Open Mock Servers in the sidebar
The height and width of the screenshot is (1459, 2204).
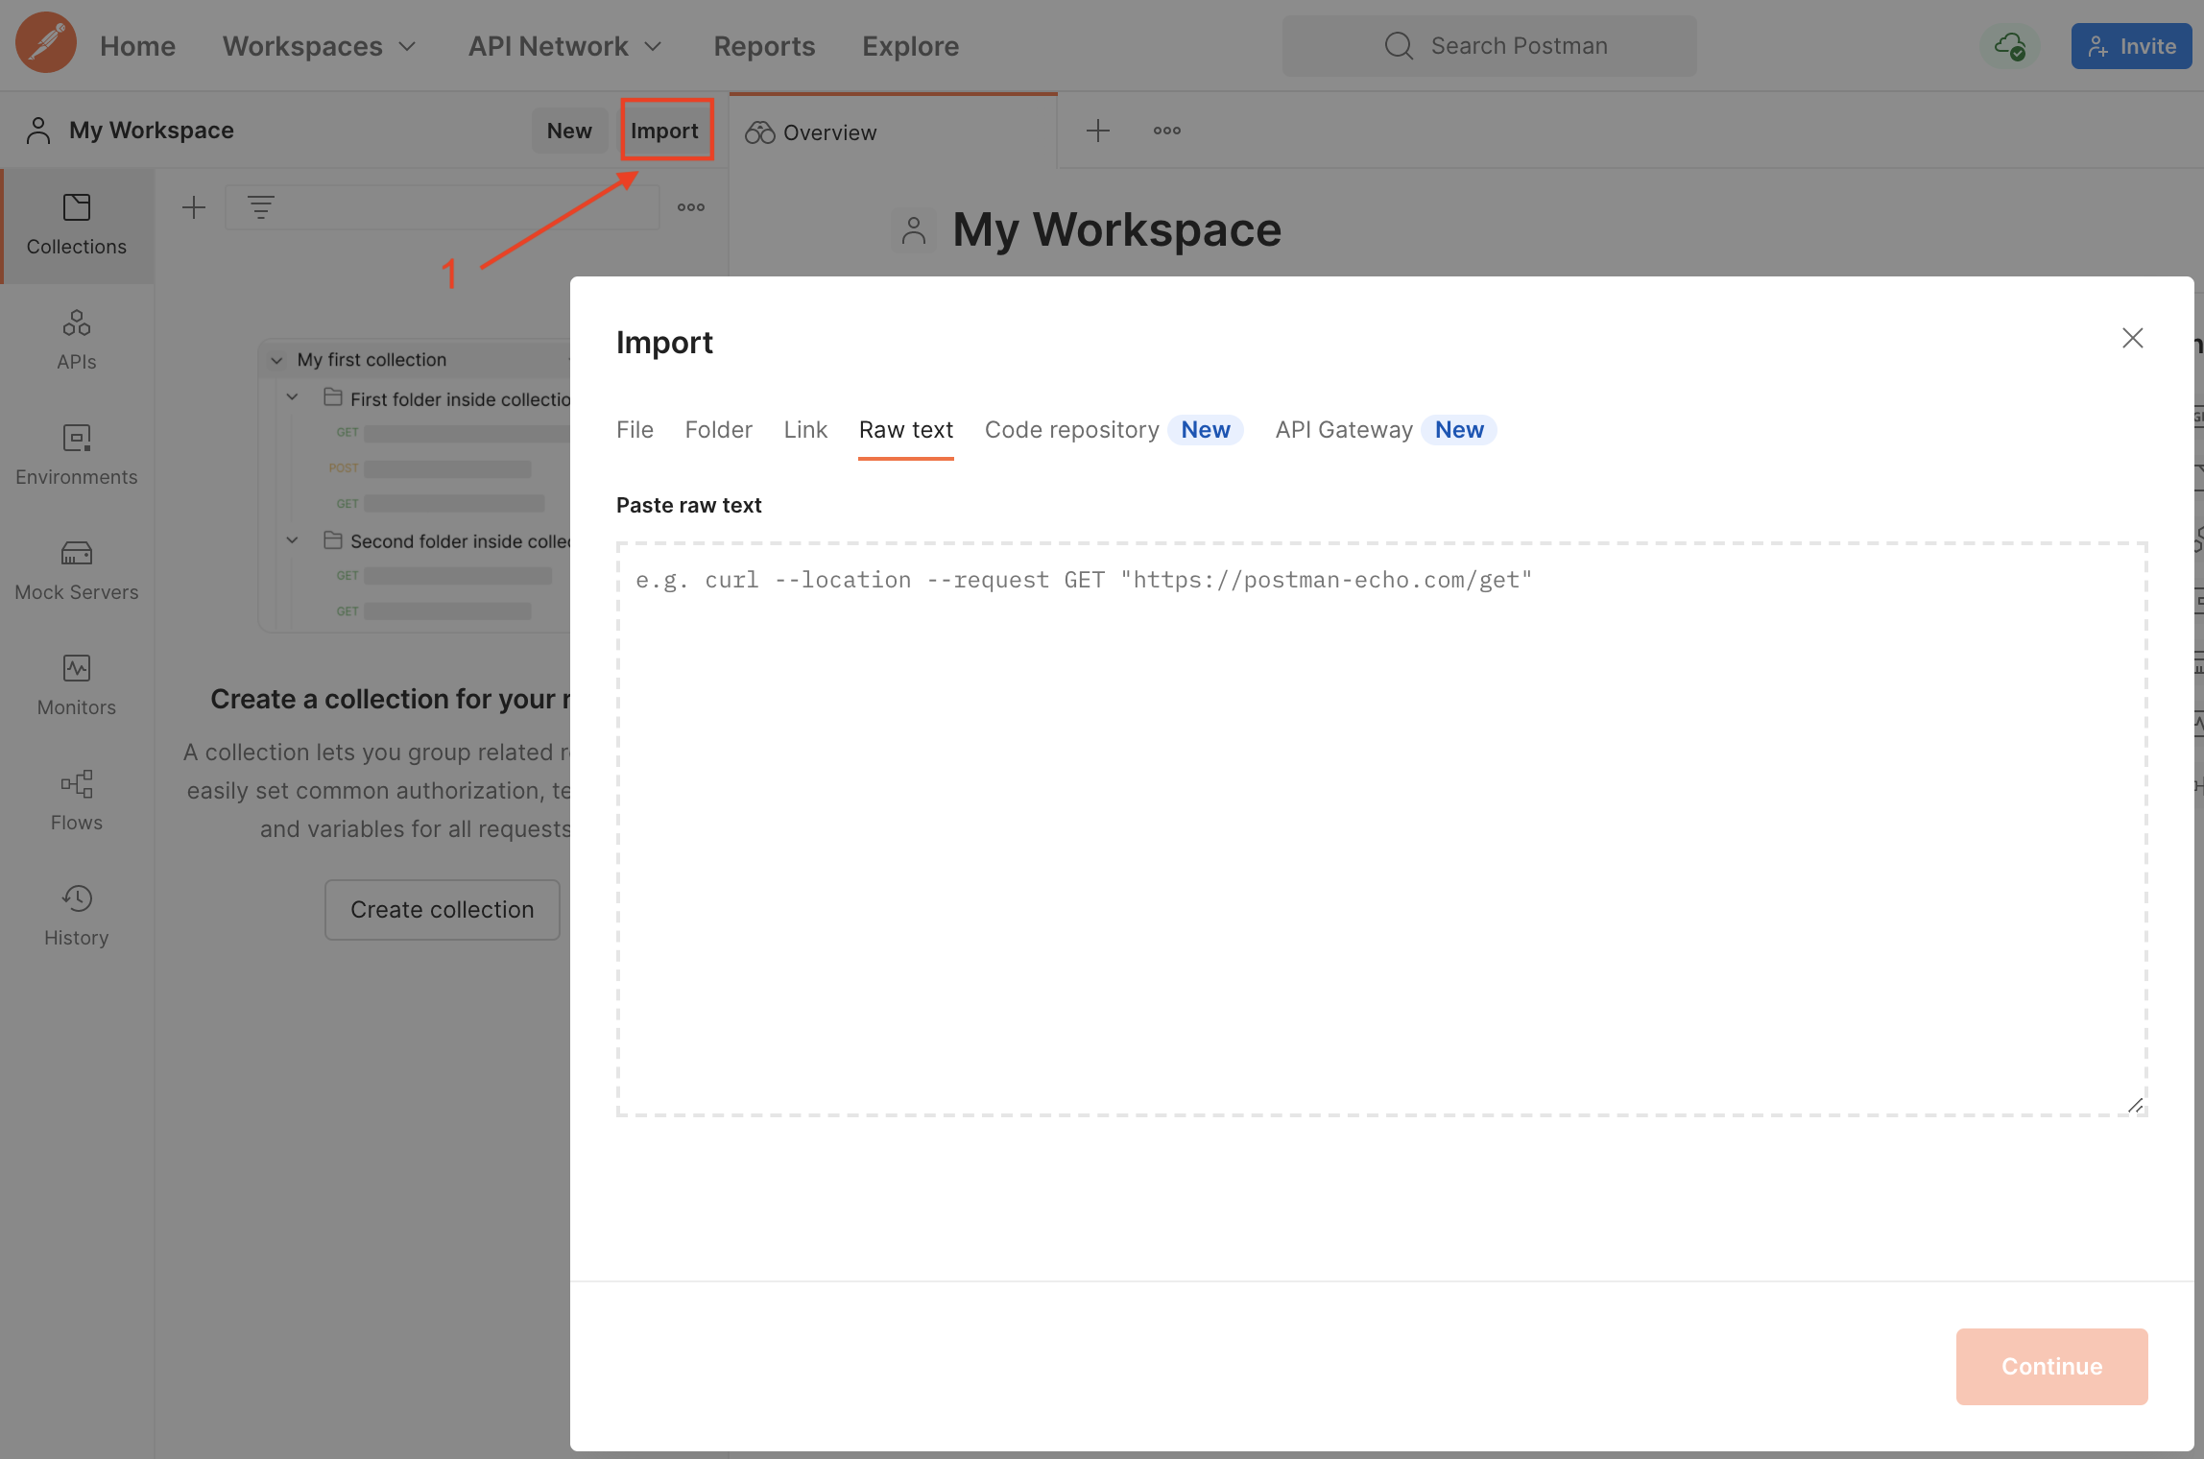(76, 570)
